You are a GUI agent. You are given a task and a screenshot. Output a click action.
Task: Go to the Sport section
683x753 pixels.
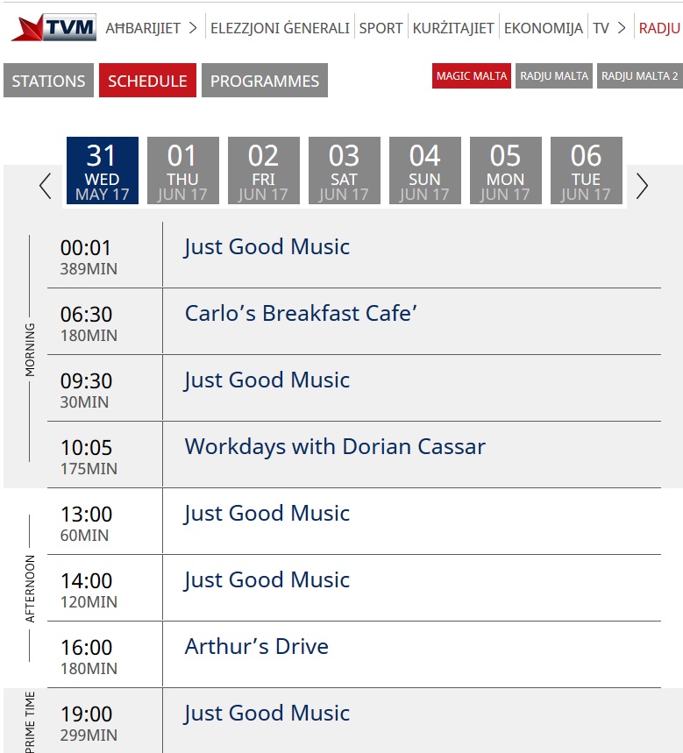point(381,28)
